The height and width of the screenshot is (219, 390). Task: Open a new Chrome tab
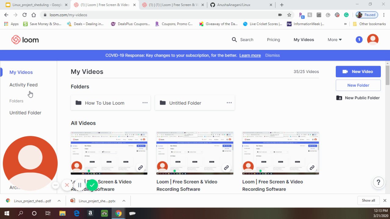click(282, 5)
